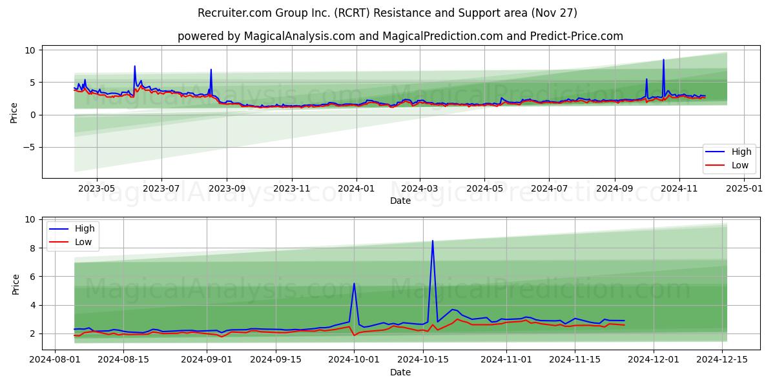Click the 2024-07 x-axis tick label
The height and width of the screenshot is (387, 775).
click(549, 189)
